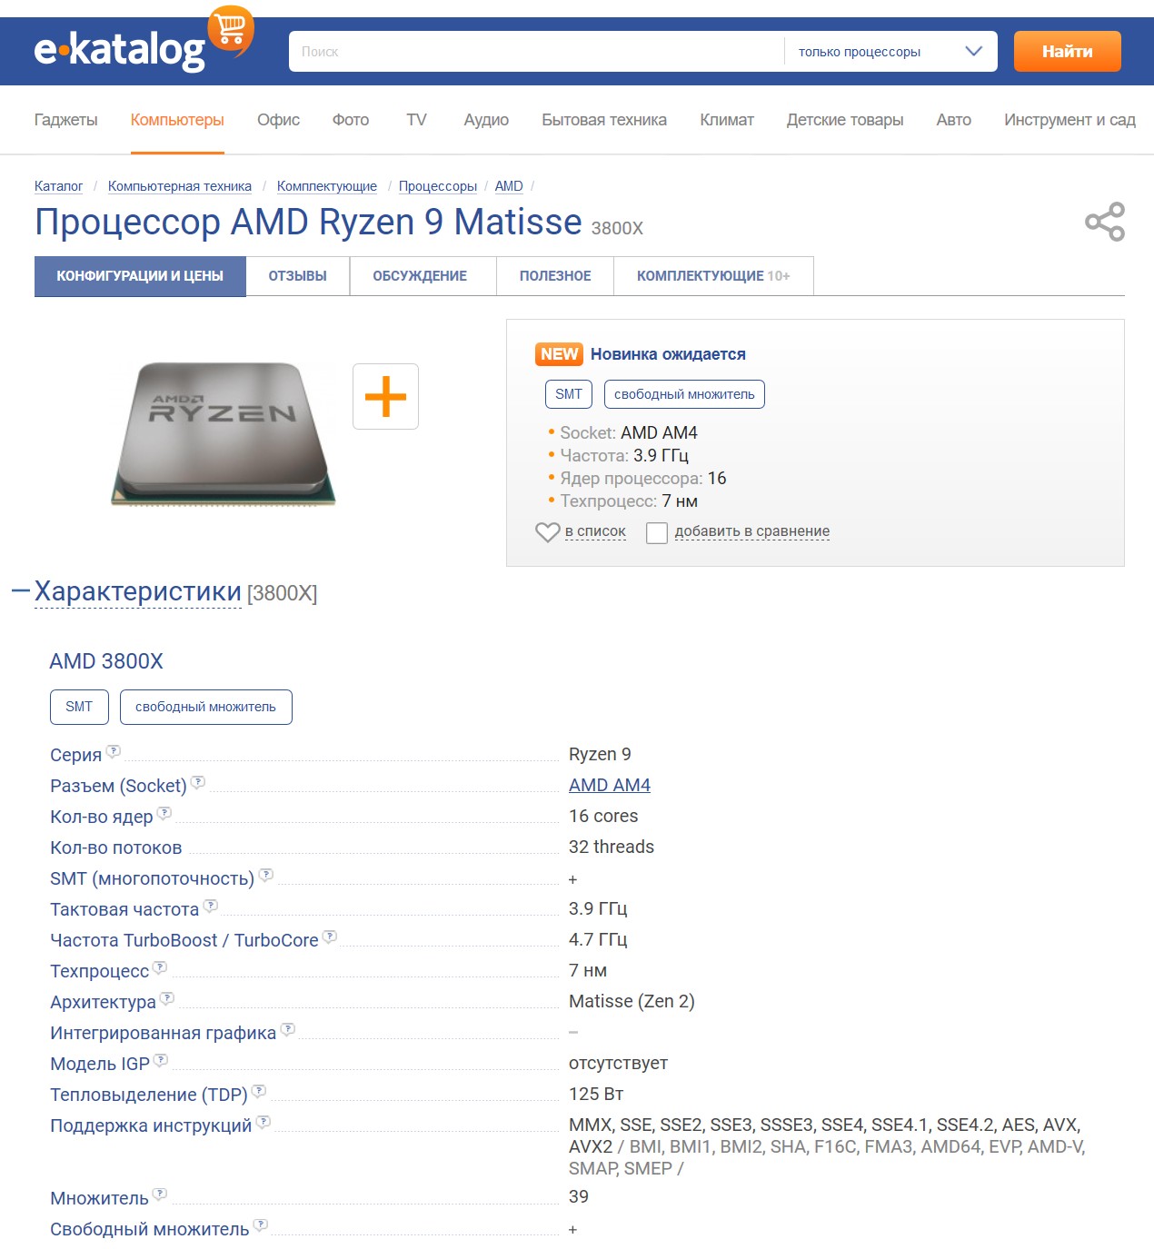The width and height of the screenshot is (1154, 1249).
Task: Click the orange plus image button
Action: point(385,396)
